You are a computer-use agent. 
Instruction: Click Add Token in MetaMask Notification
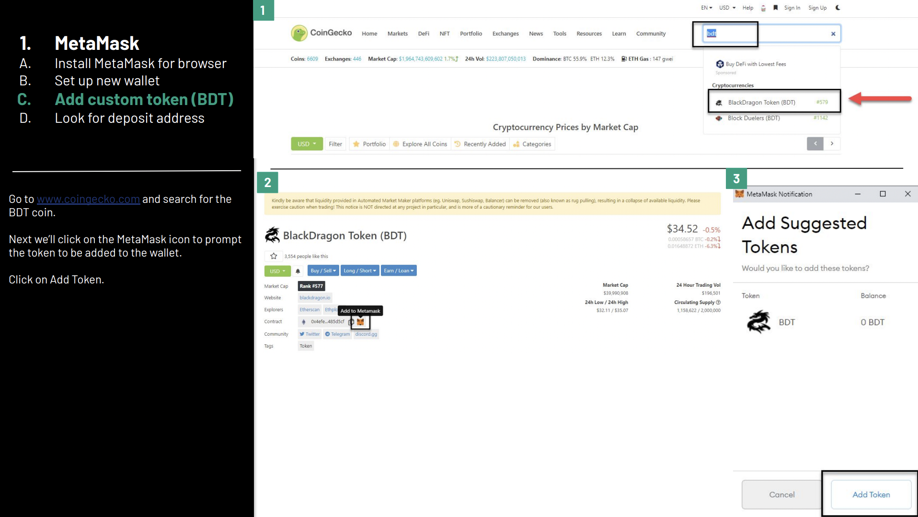[871, 494]
